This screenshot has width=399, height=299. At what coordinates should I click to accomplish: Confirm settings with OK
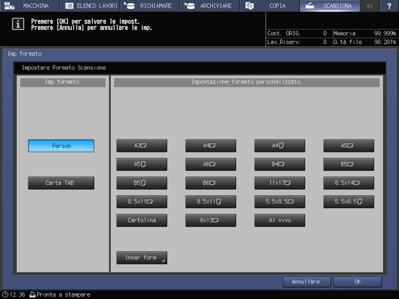point(357,282)
